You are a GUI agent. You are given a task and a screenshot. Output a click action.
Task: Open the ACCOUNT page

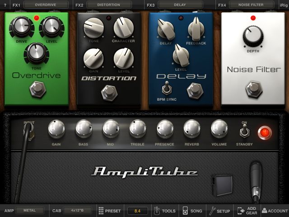tap(275, 211)
